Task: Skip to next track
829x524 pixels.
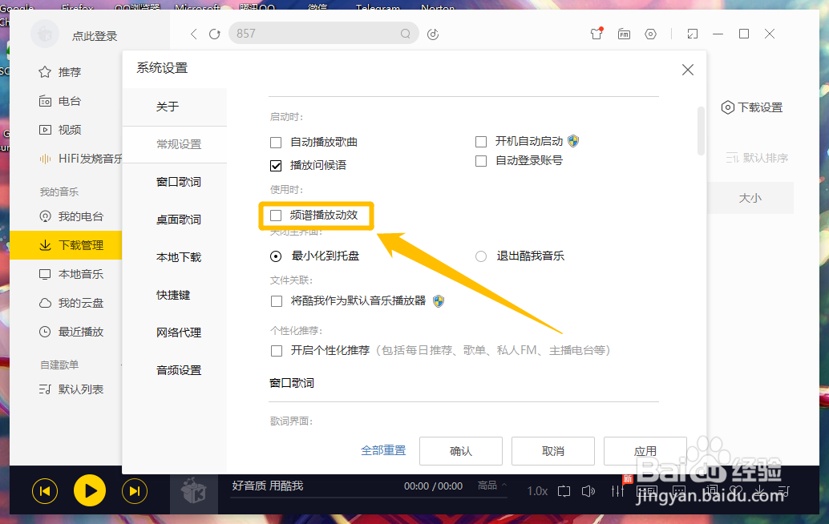Action: click(135, 491)
